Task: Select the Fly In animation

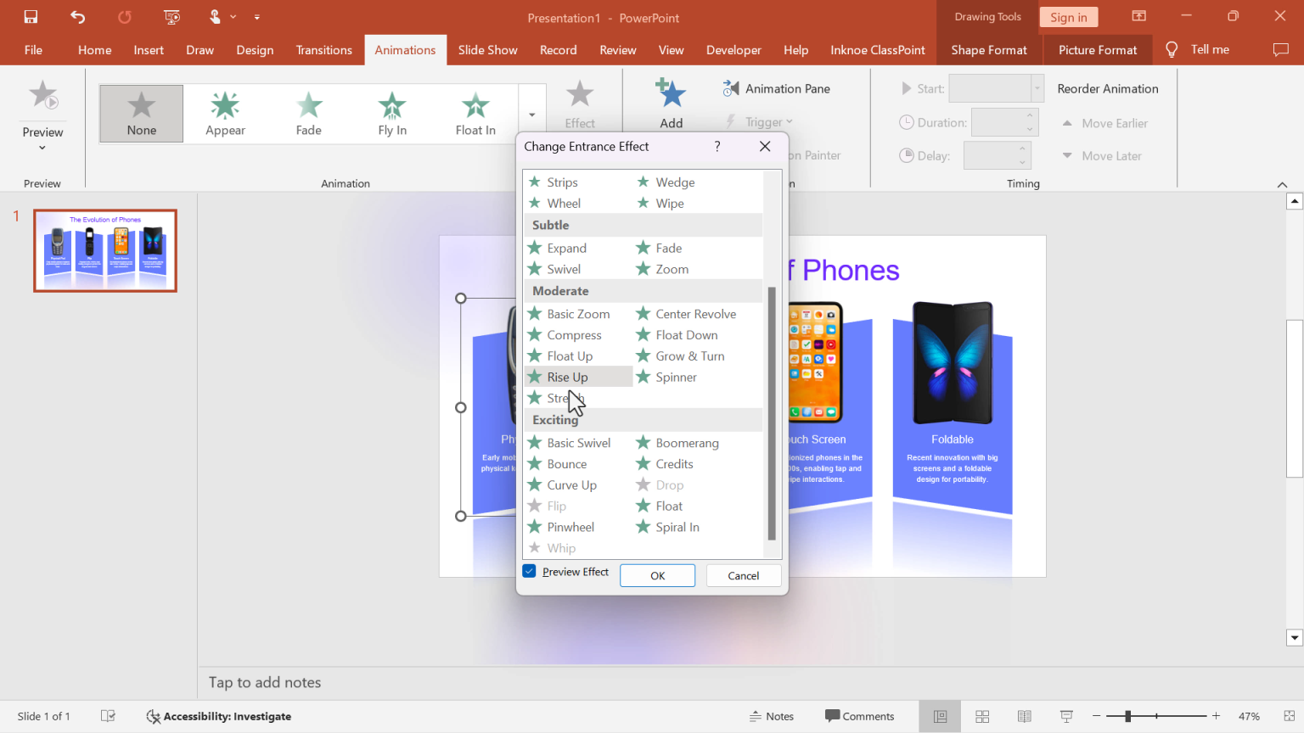Action: click(x=391, y=113)
